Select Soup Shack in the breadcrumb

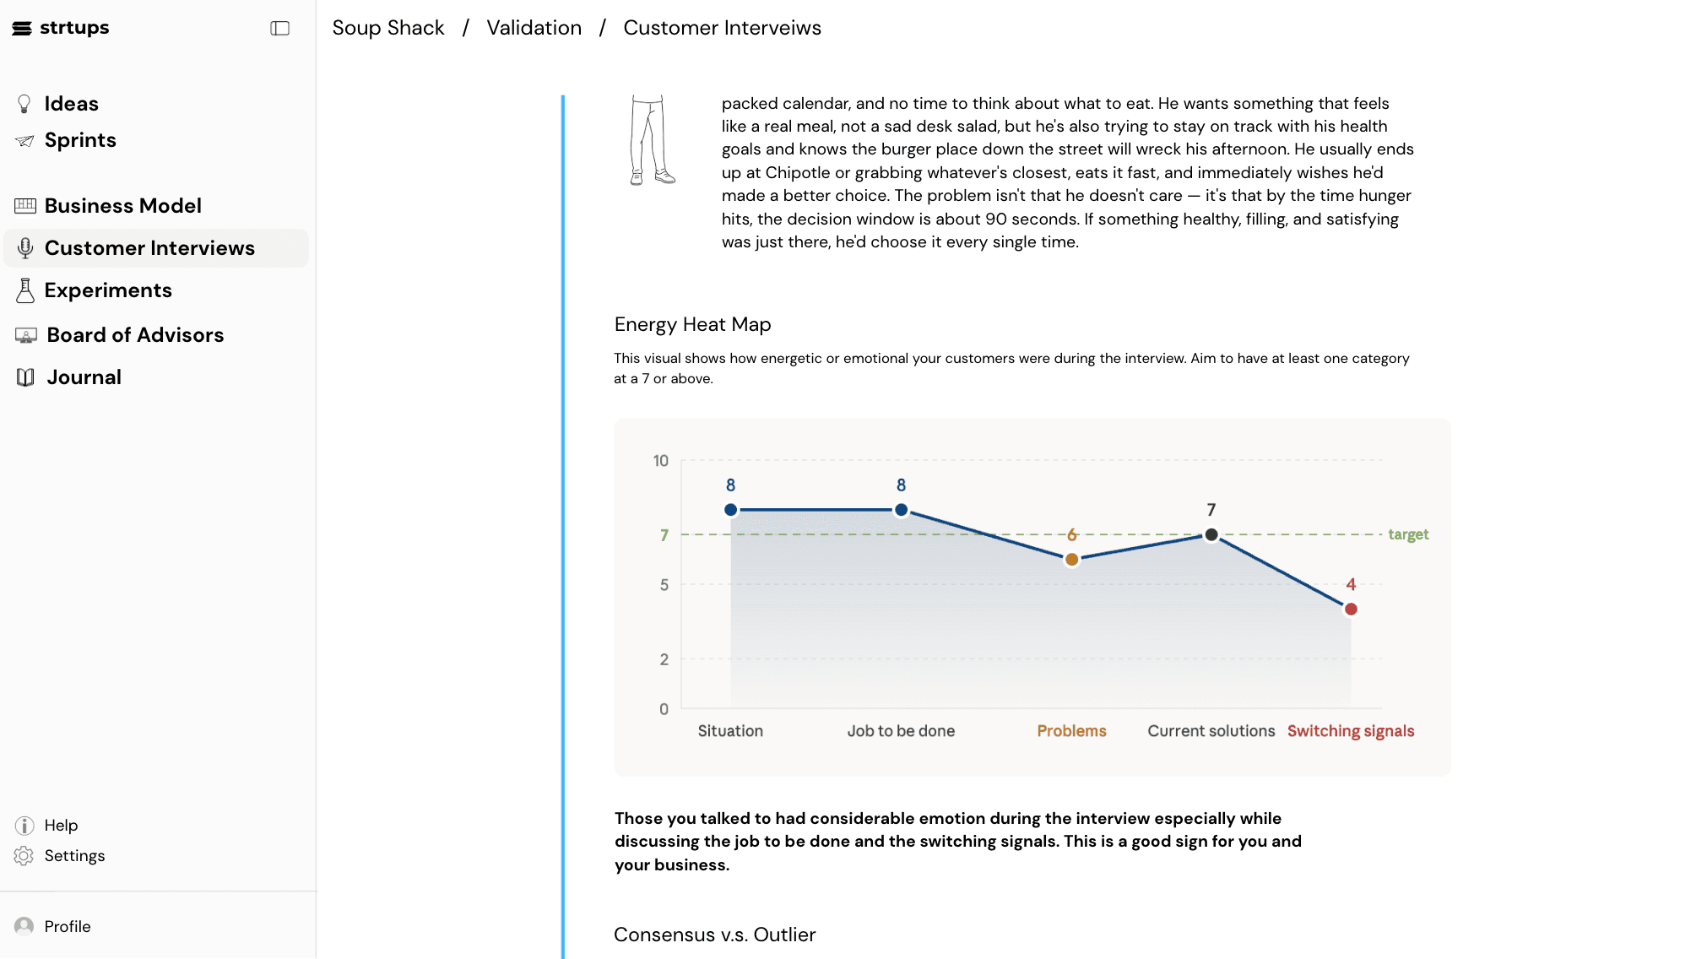387,27
